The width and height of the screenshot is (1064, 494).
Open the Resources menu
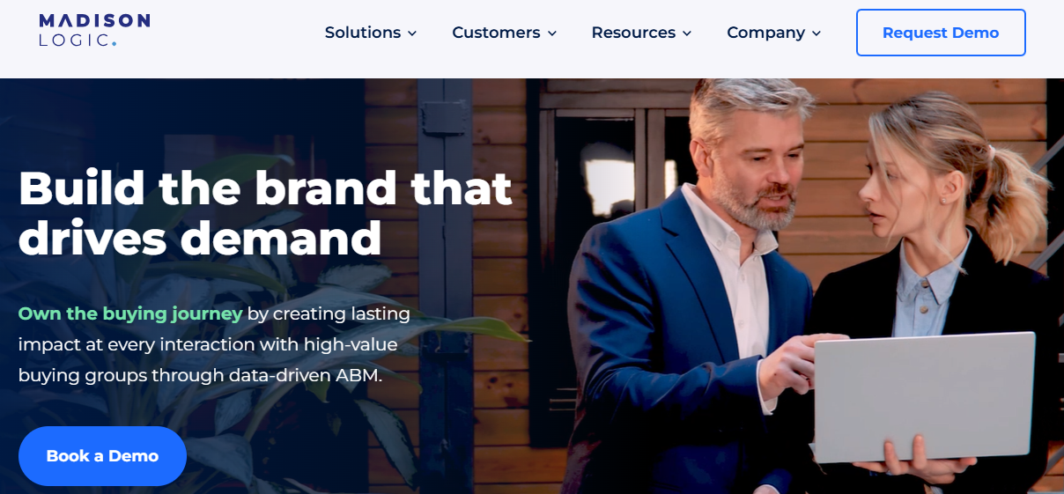(x=641, y=33)
